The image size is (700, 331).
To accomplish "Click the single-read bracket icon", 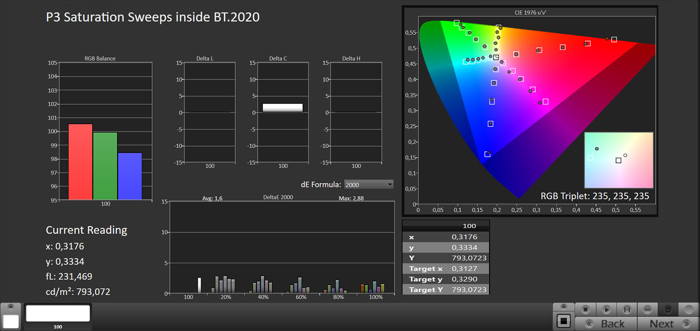I will (627, 310).
